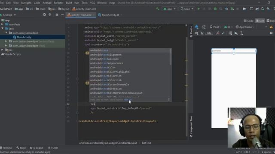Click EditText breadcrumb below editor
Viewport: 275px width, 154px height.
coord(146,142)
